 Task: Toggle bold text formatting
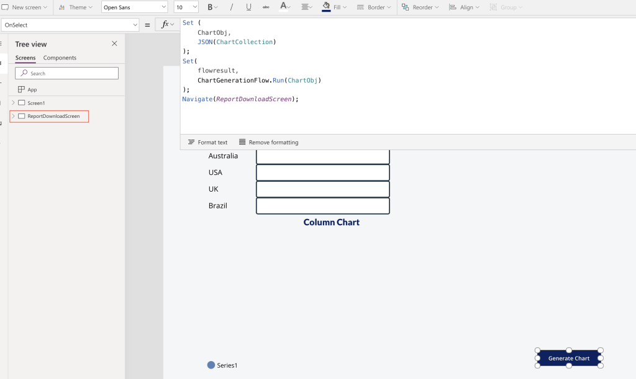(x=210, y=7)
